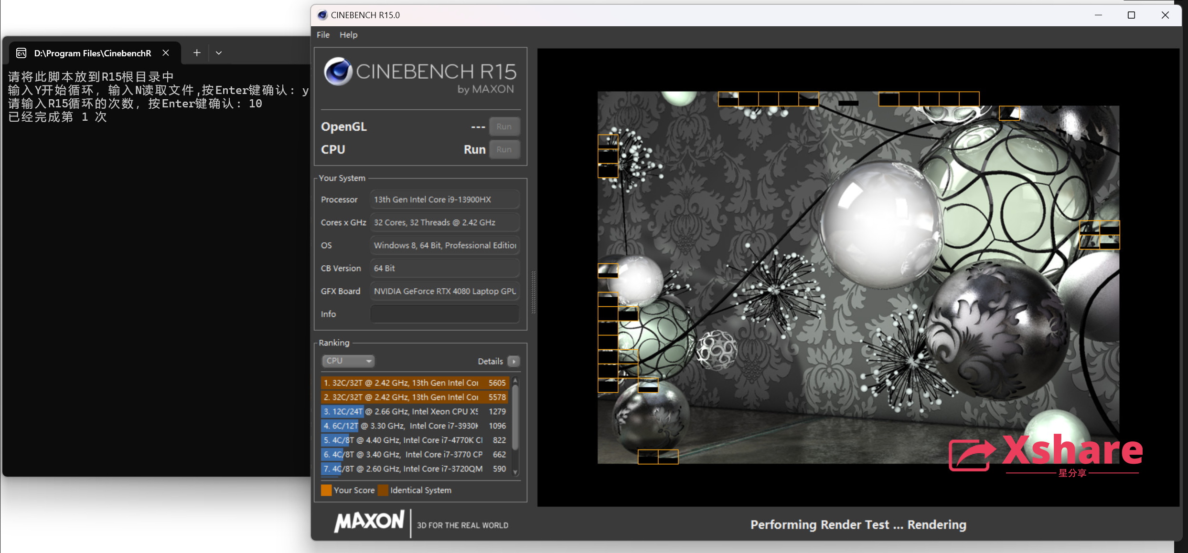Maximize the Cinebench window
Viewport: 1188px width, 553px height.
click(1131, 15)
